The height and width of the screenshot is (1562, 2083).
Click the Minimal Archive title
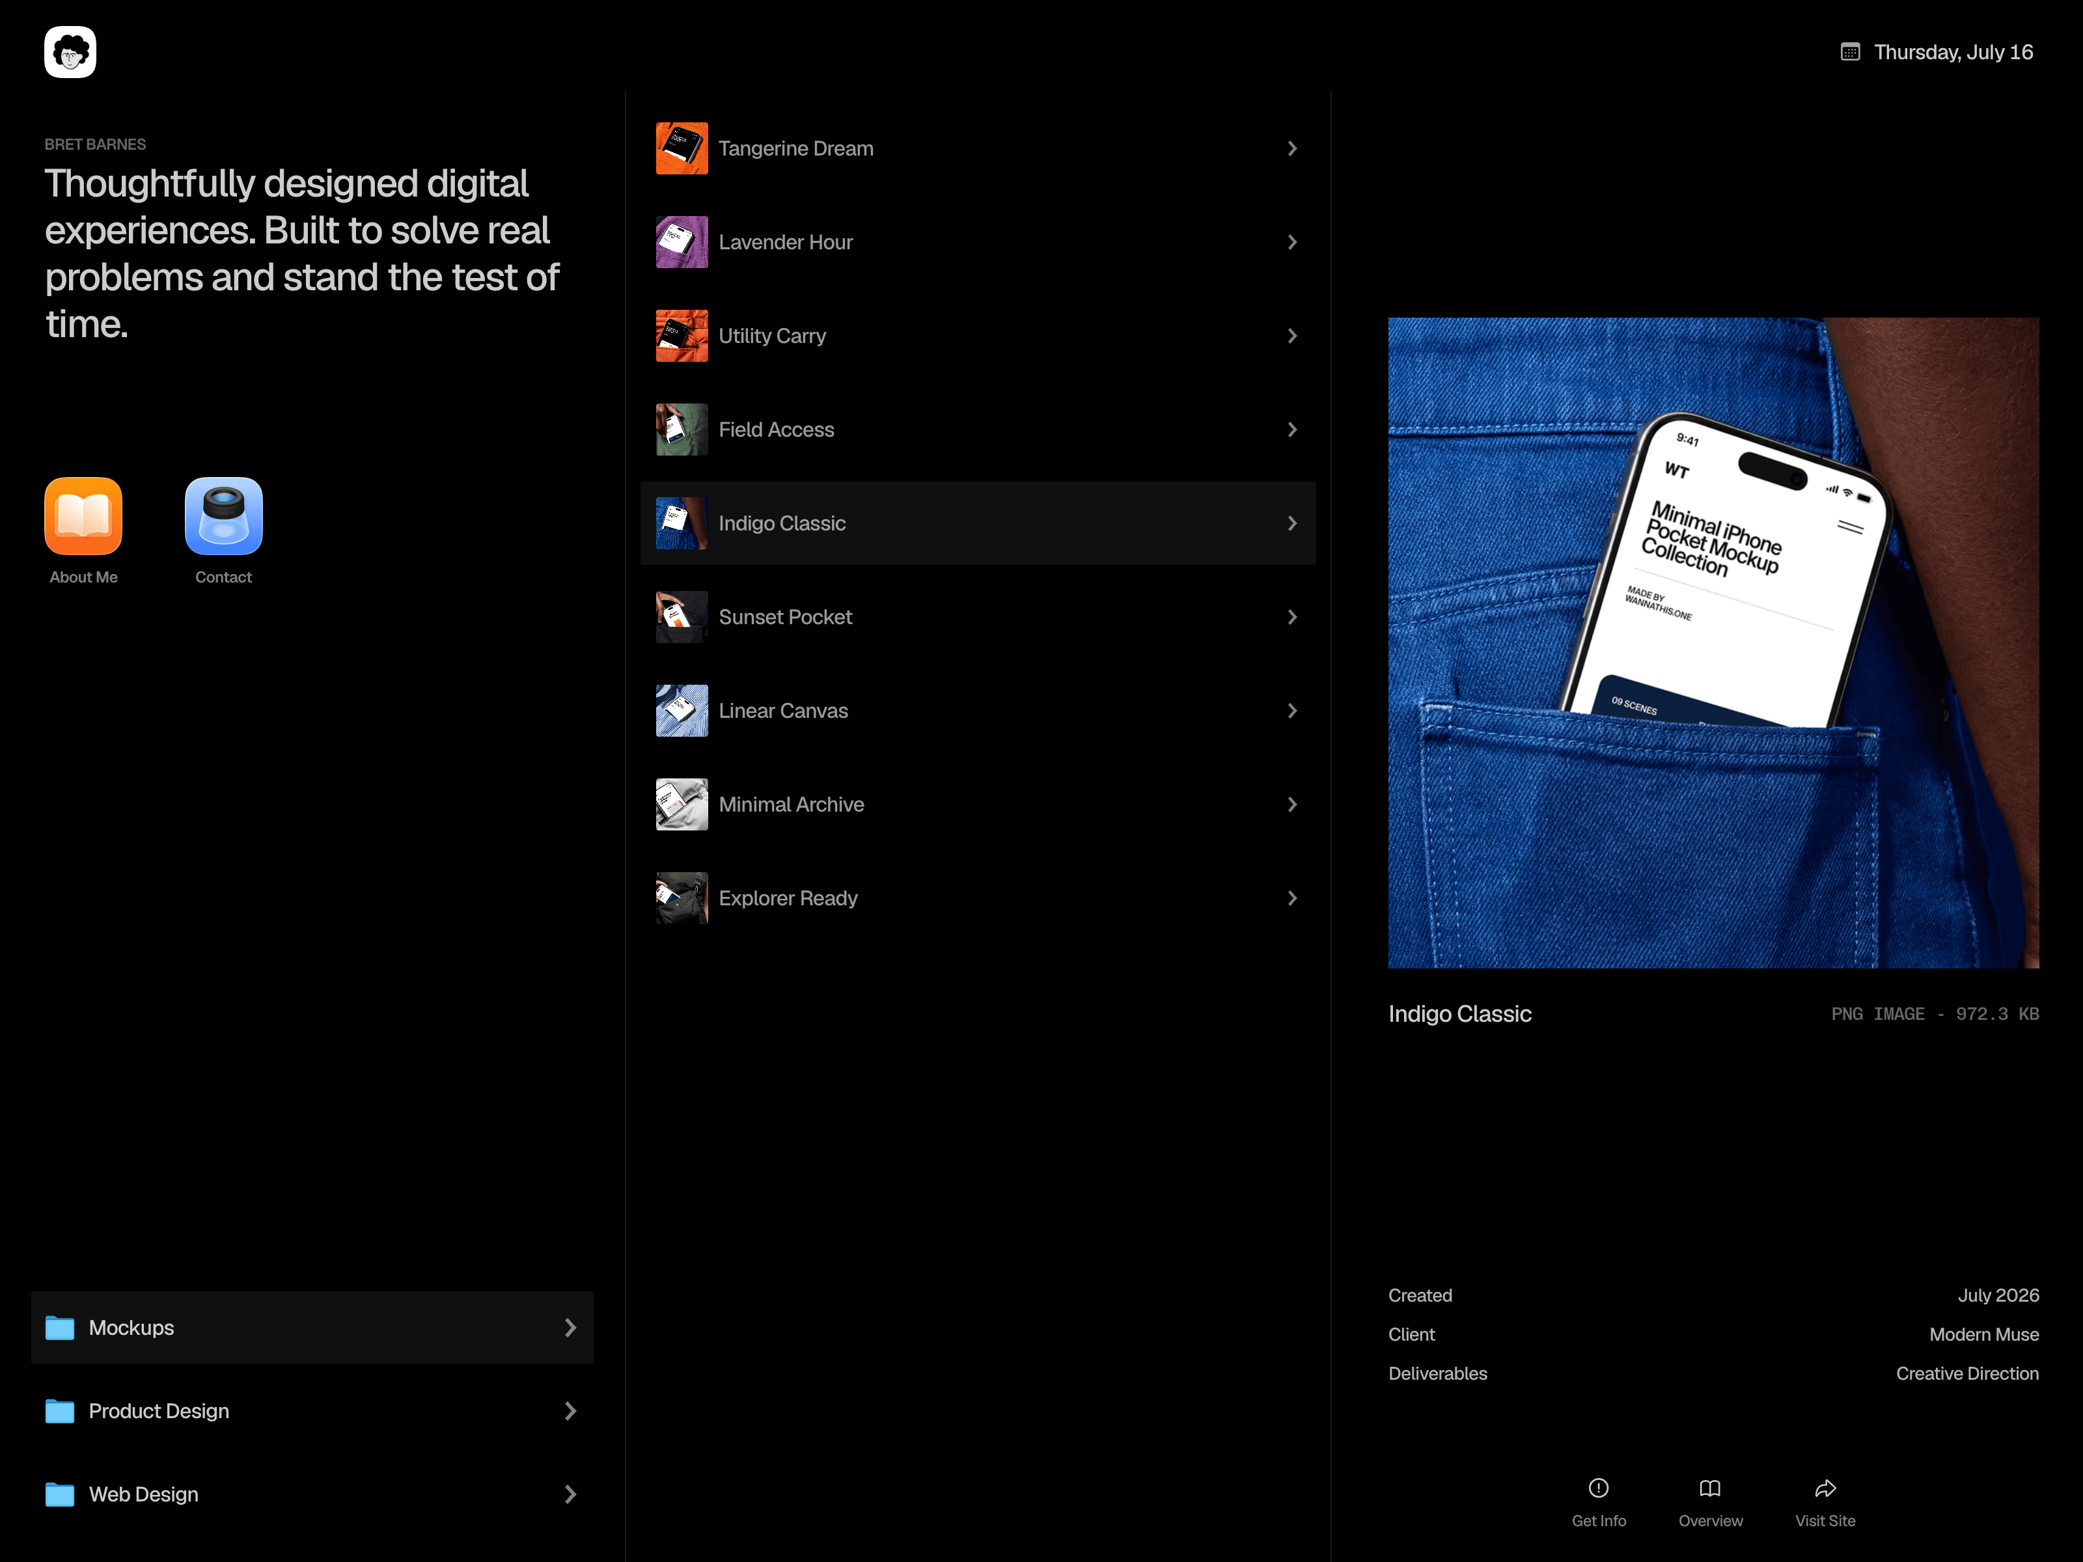(x=791, y=804)
